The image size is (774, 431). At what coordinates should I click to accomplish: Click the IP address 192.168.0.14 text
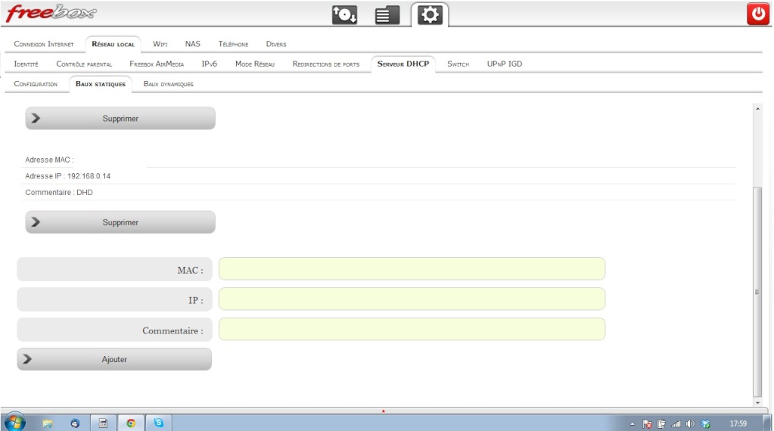pyautogui.click(x=89, y=176)
